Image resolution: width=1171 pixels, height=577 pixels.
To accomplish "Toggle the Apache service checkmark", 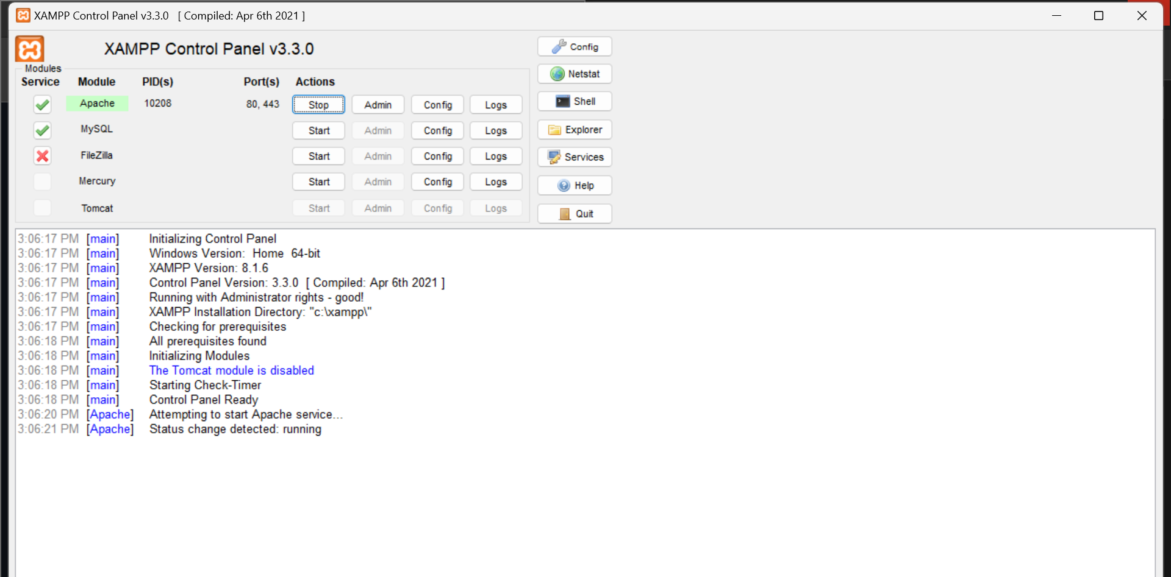I will coord(42,105).
